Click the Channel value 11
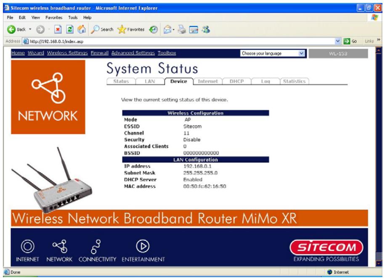This screenshot has width=385, height=278. click(186, 133)
